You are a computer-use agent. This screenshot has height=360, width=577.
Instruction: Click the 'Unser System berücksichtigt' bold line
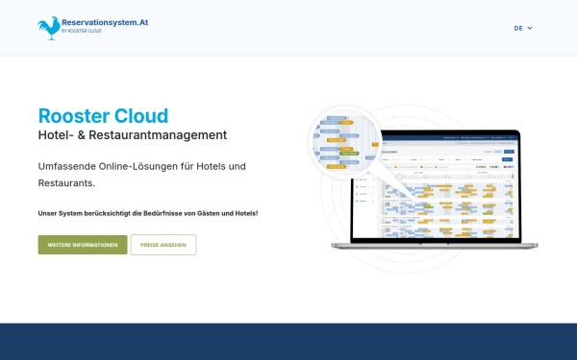148,213
